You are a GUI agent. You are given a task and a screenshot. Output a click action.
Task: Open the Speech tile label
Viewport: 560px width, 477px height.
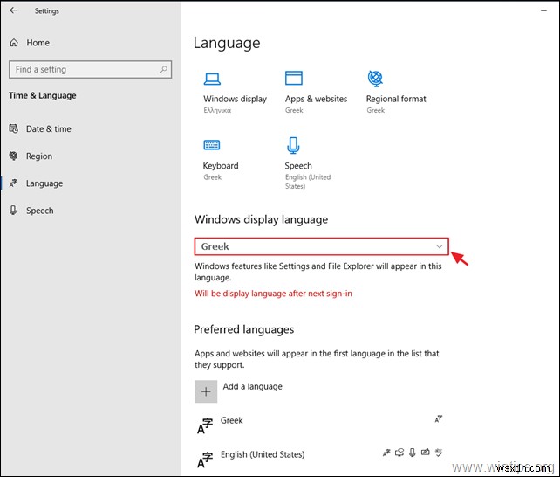point(298,166)
